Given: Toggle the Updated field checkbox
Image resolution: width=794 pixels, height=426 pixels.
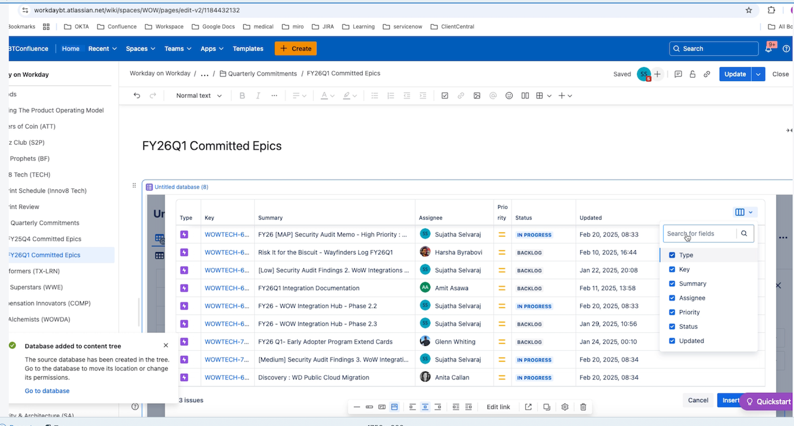Looking at the screenshot, I should [672, 341].
